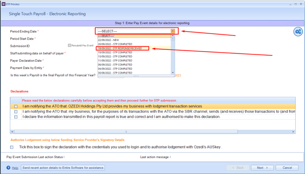Click declarations horizontal scrollbar left arrow
Image resolution: width=305 pixels, height=174 pixels.
click(12, 132)
